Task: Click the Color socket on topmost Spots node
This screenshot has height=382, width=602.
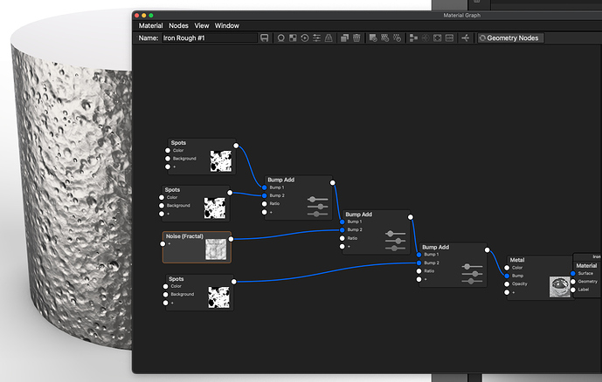Action: click(168, 151)
